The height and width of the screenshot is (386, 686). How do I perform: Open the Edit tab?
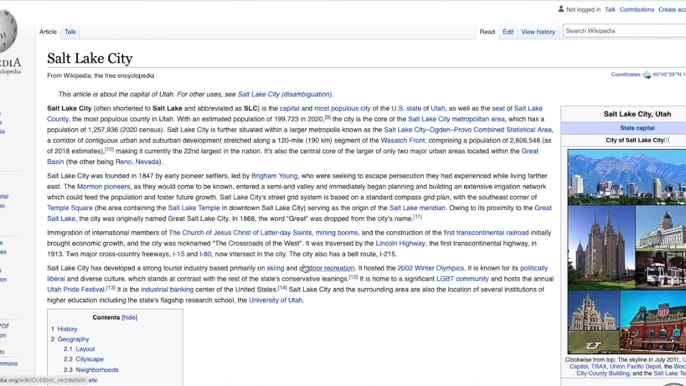508,32
